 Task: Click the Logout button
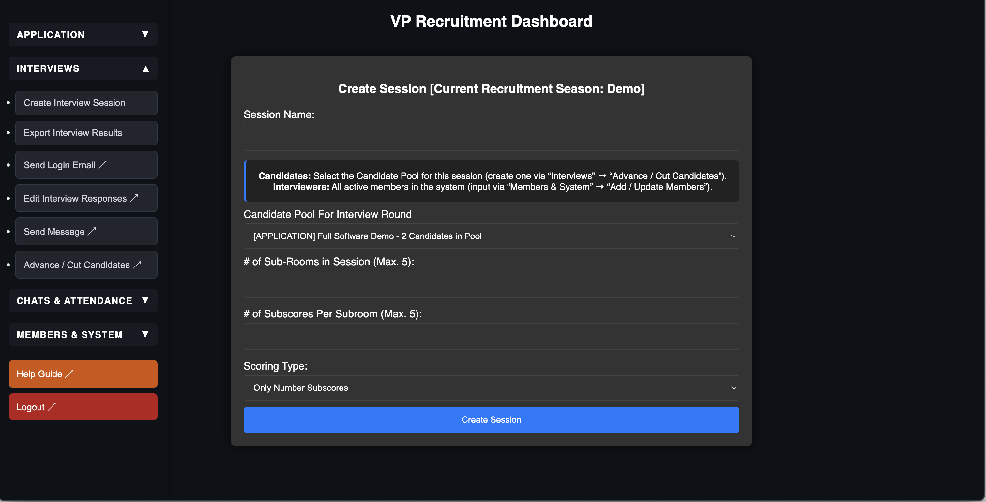point(83,407)
